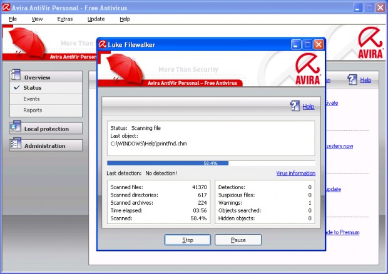Click the Administration checklist icon
Viewport: 388px width, 274px height.
pyautogui.click(x=16, y=144)
